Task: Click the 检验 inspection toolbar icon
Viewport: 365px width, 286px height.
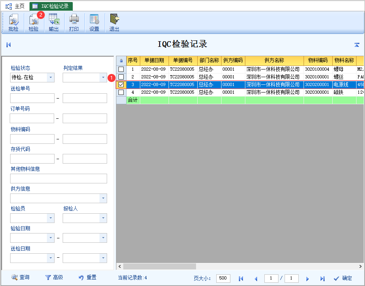Action: [x=34, y=23]
